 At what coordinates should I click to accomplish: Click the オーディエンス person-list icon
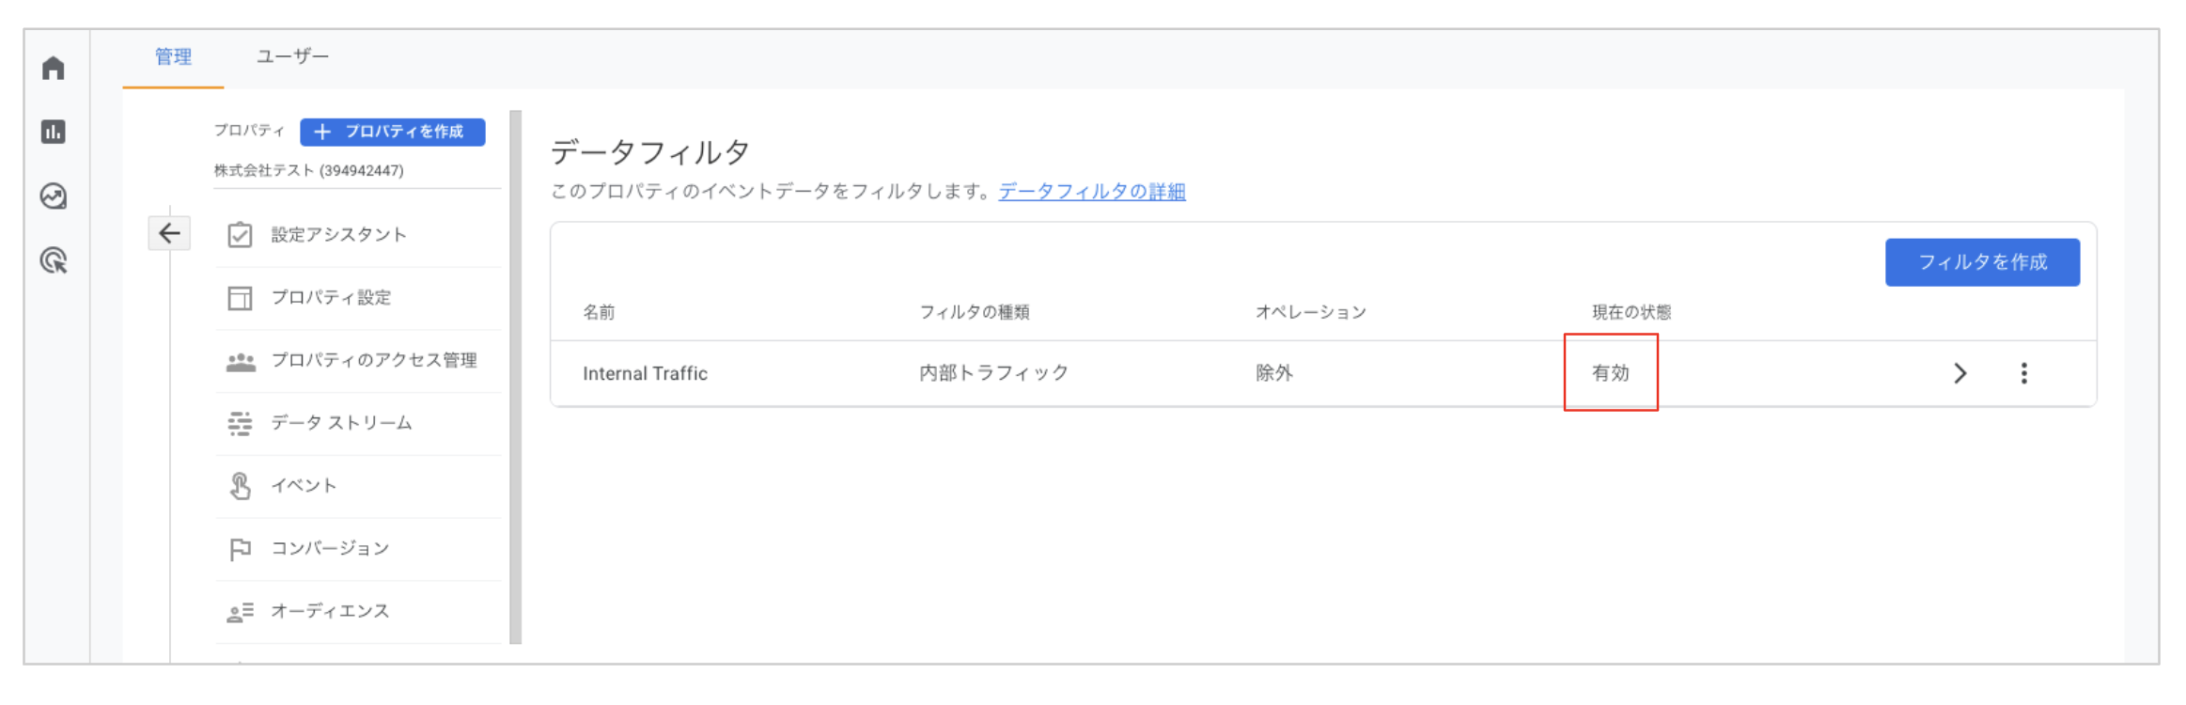click(x=240, y=612)
